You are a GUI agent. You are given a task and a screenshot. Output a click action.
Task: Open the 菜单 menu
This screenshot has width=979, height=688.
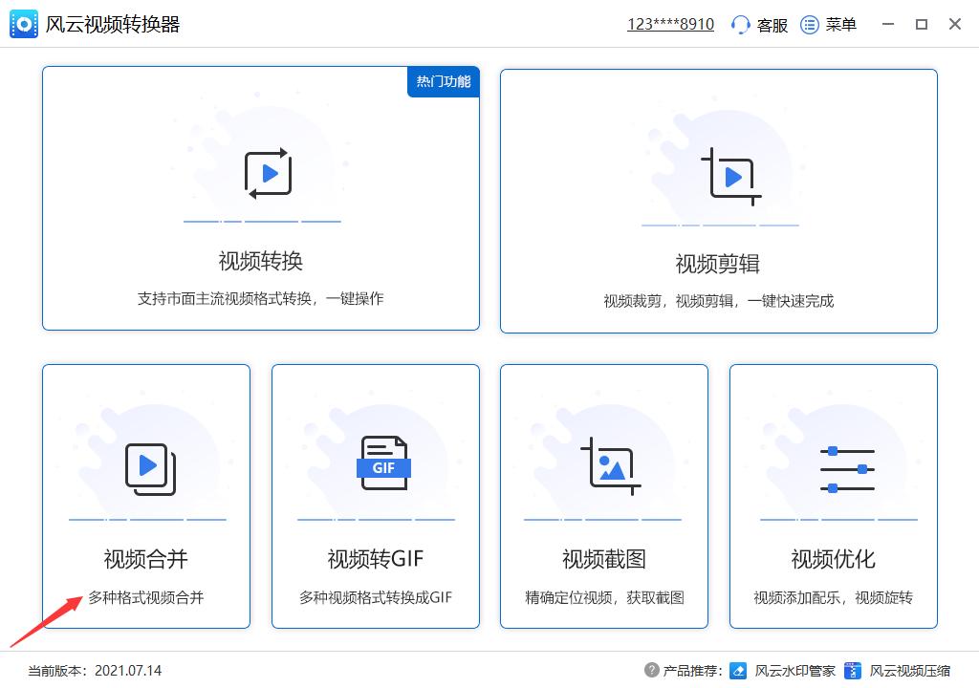829,25
